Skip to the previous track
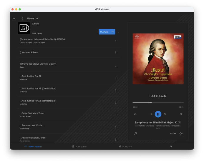 coord(151,114)
